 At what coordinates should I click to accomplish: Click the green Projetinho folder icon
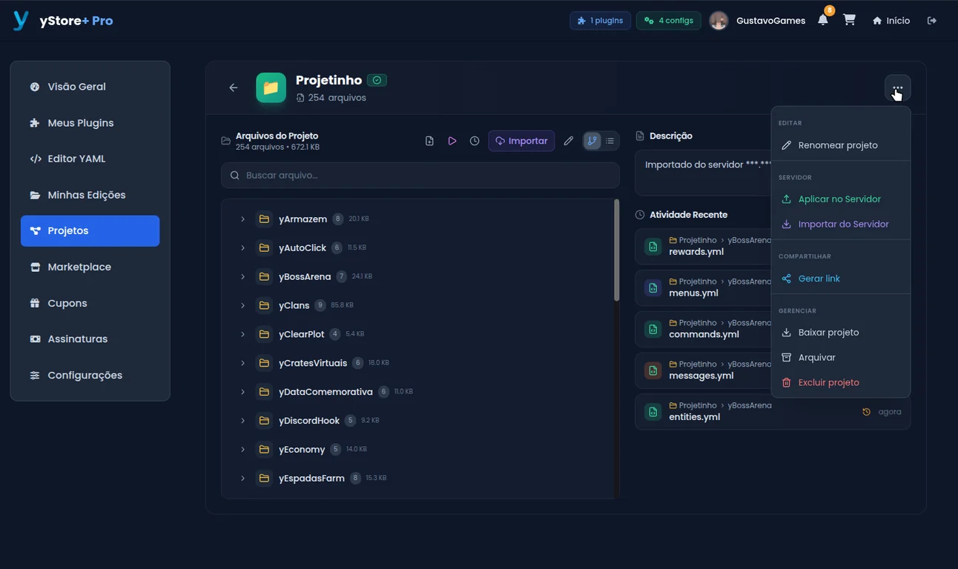point(271,88)
